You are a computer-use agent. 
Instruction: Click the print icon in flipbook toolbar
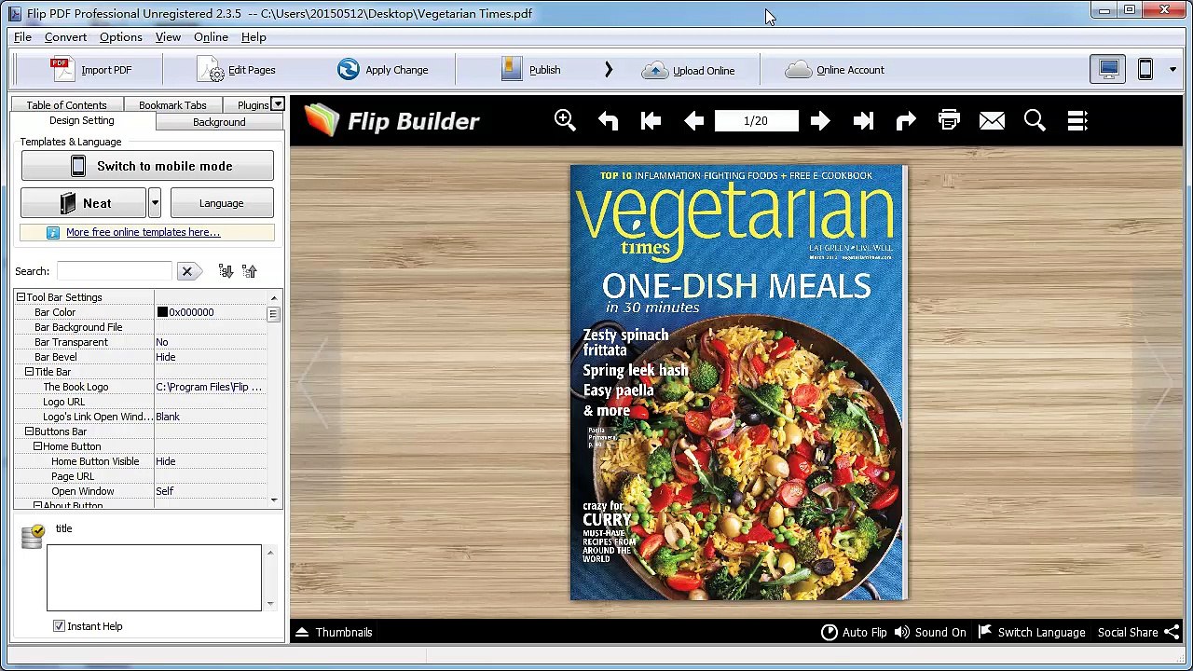click(x=949, y=120)
